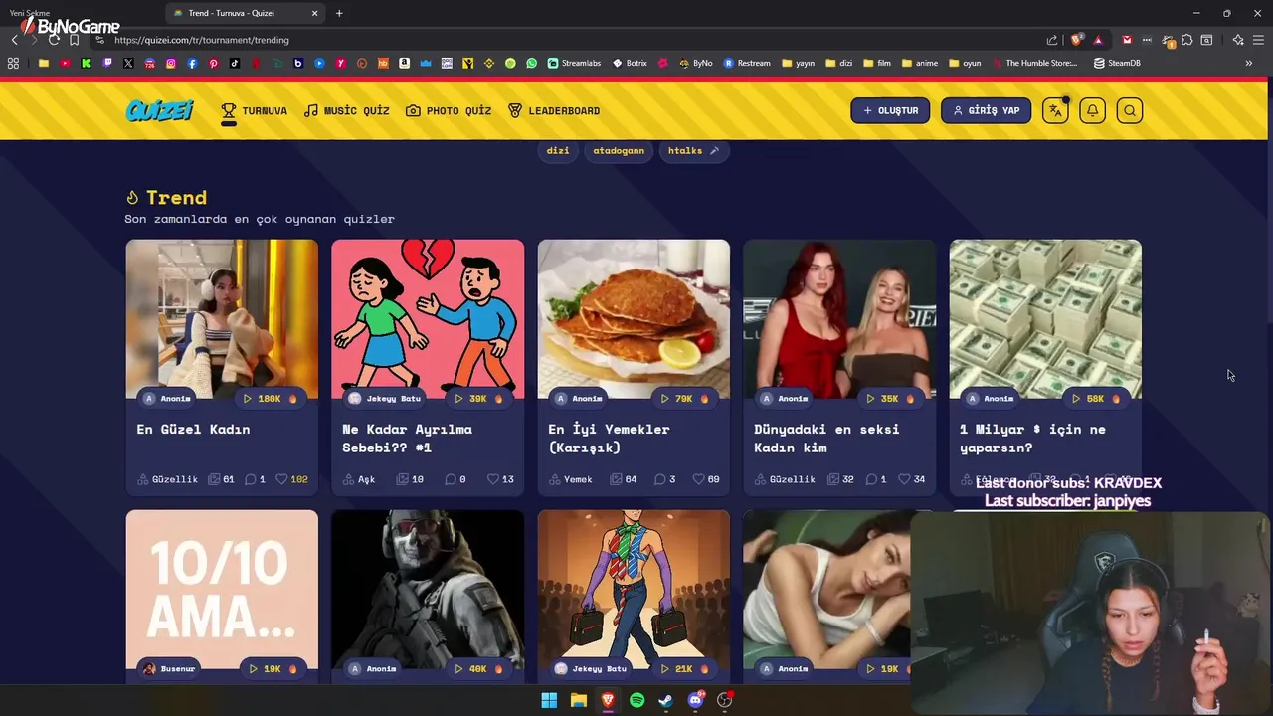The width and height of the screenshot is (1273, 716).
Task: Open the Photo Quiz nav item
Action: 449,110
